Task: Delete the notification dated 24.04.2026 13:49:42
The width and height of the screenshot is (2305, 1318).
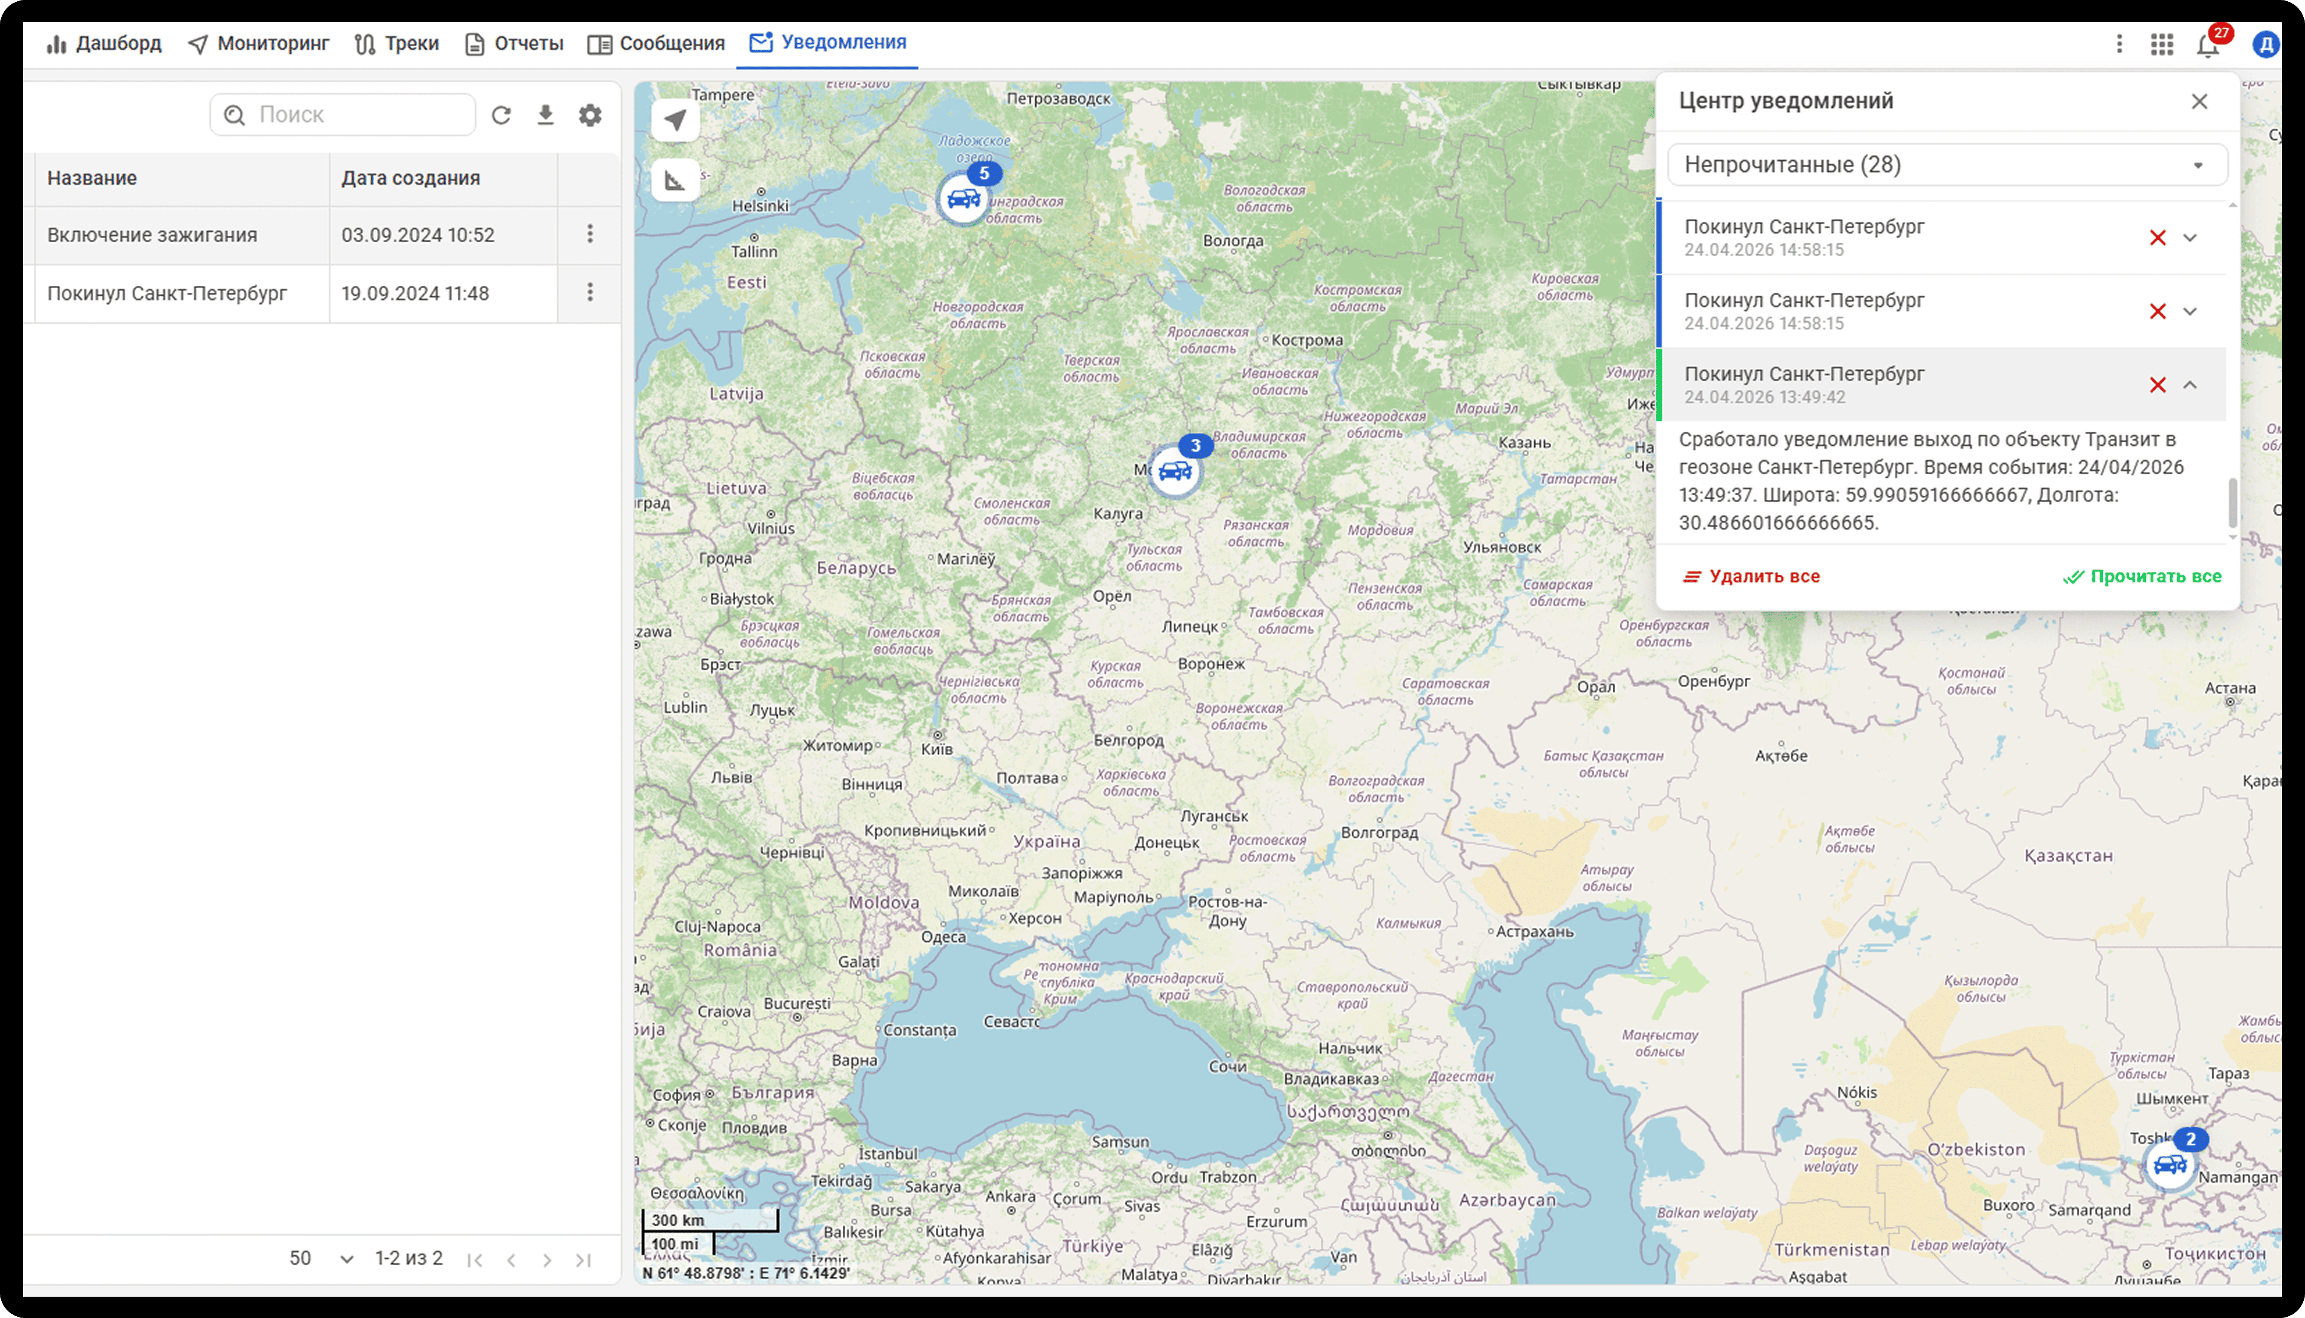Action: coord(2157,386)
